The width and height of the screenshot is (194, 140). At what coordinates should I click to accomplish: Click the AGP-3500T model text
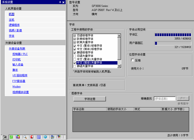107,10
